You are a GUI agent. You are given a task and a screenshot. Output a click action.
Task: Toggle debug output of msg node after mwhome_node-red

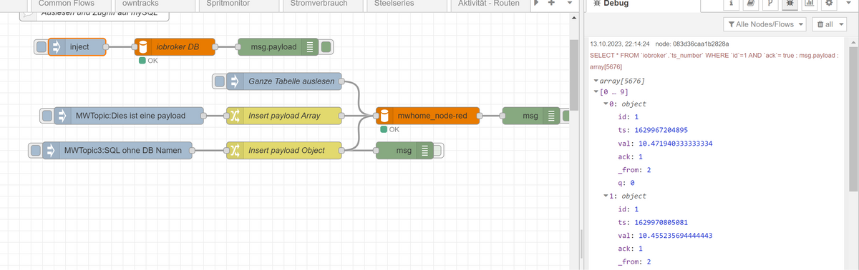pyautogui.click(x=565, y=116)
